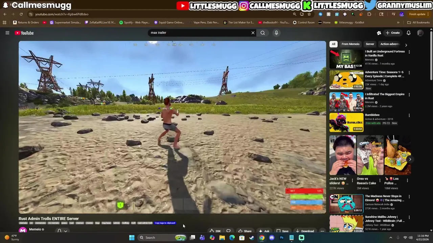Select the All filter chip
The image size is (433, 243).
[333, 44]
